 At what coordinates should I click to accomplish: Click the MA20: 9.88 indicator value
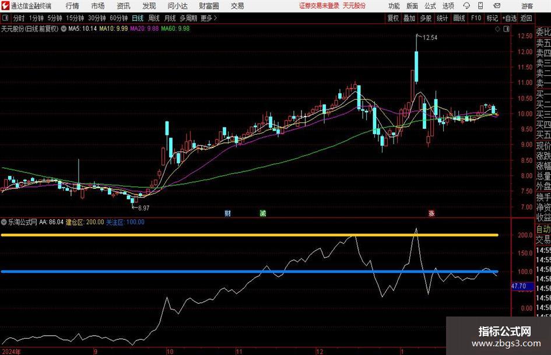[144, 29]
